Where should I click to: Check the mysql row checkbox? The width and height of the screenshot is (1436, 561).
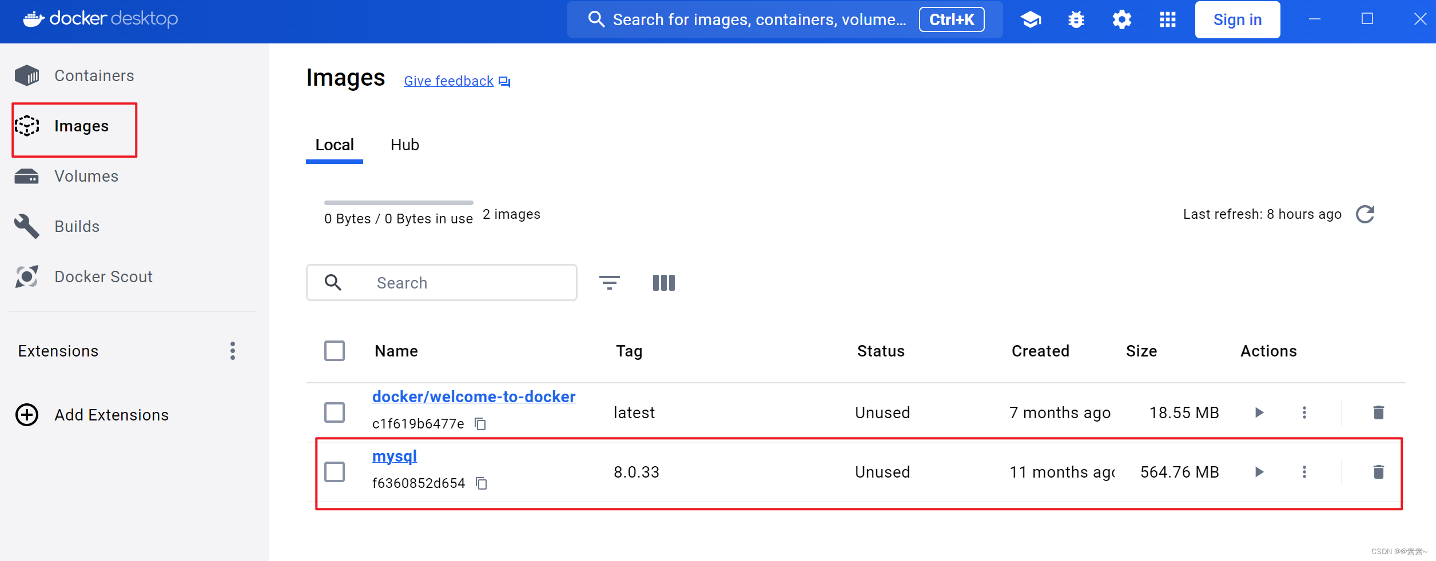(335, 472)
